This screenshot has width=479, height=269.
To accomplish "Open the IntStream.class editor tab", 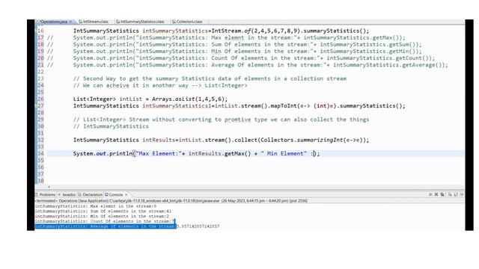I will [94, 22].
